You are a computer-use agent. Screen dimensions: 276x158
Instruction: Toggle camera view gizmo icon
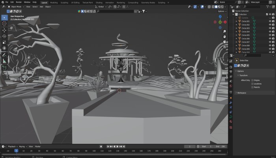224,42
